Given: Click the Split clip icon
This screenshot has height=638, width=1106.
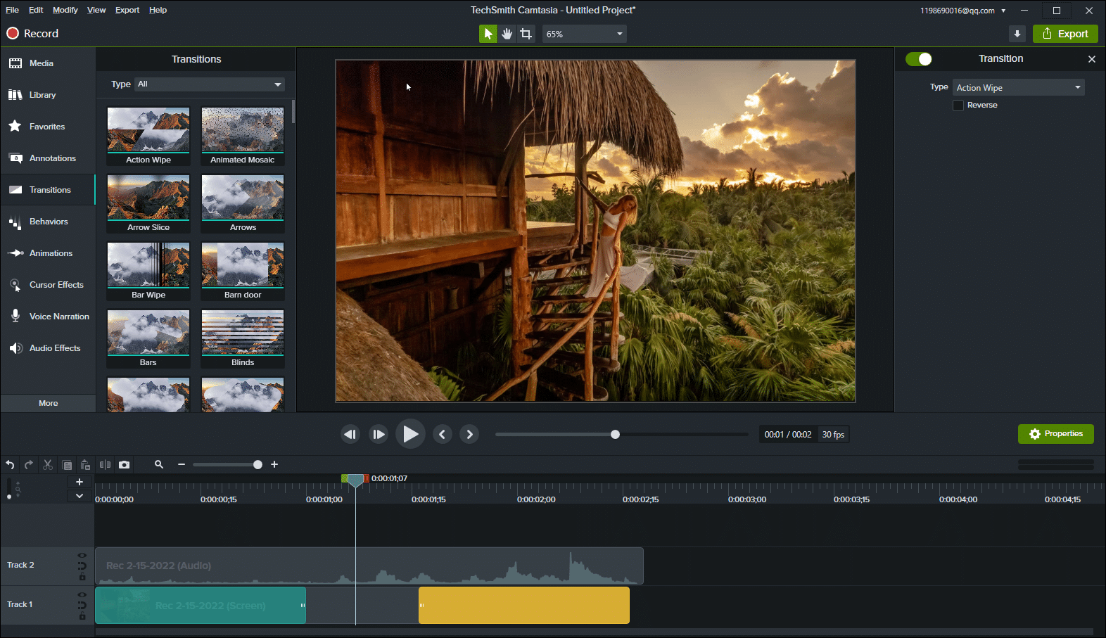Looking at the screenshot, I should click(105, 465).
